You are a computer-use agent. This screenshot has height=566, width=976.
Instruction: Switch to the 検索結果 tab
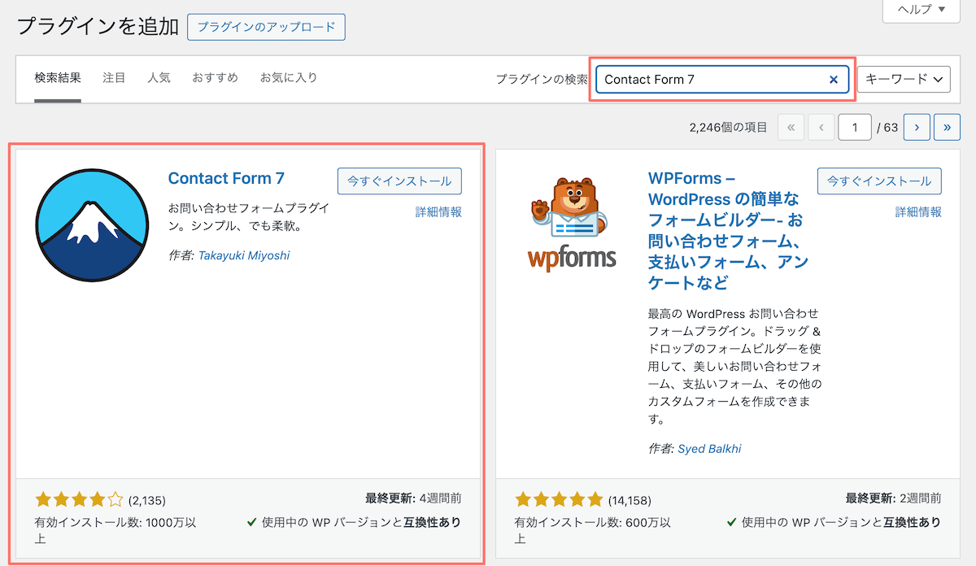pyautogui.click(x=58, y=78)
